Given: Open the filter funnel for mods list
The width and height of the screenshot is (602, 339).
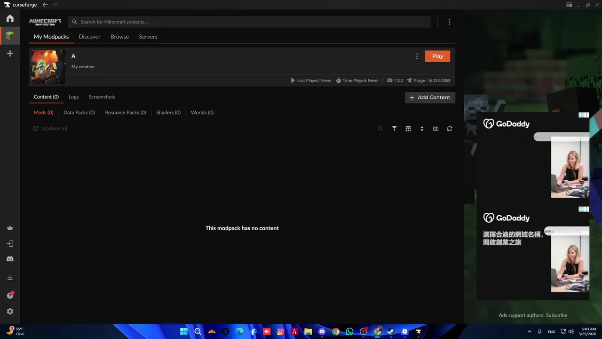Looking at the screenshot, I should coord(394,129).
